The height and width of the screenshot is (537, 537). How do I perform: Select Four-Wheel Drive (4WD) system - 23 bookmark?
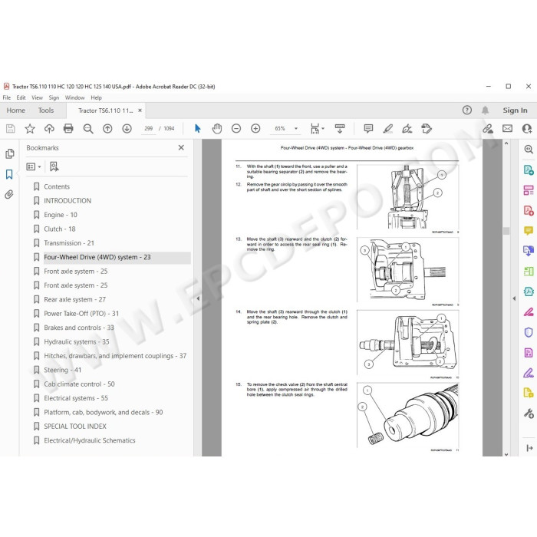(x=97, y=257)
